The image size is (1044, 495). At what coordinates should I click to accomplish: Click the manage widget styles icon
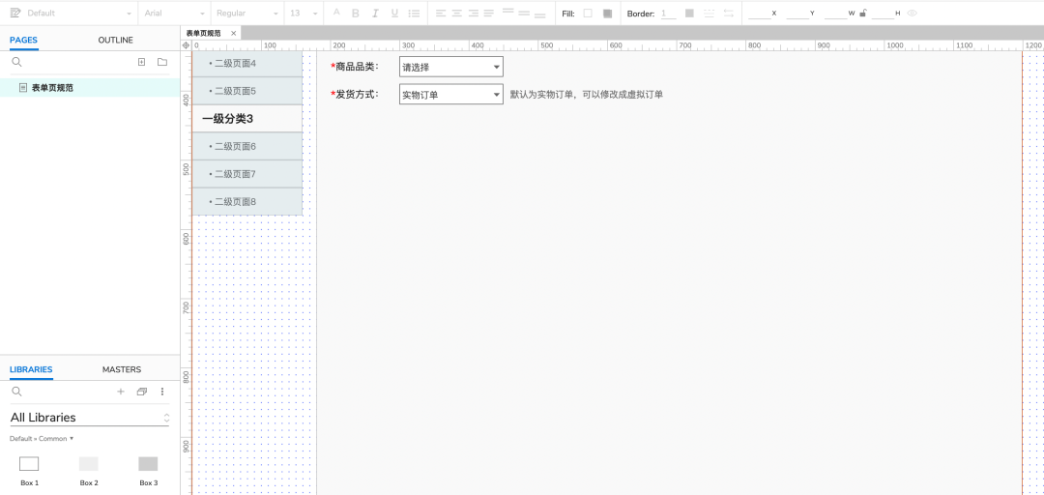tap(15, 13)
